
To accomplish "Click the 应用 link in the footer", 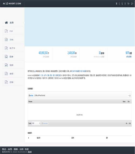I will coord(10,149).
